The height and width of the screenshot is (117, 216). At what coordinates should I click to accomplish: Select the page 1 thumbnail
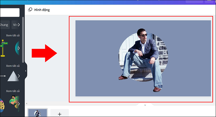[x=38, y=113]
